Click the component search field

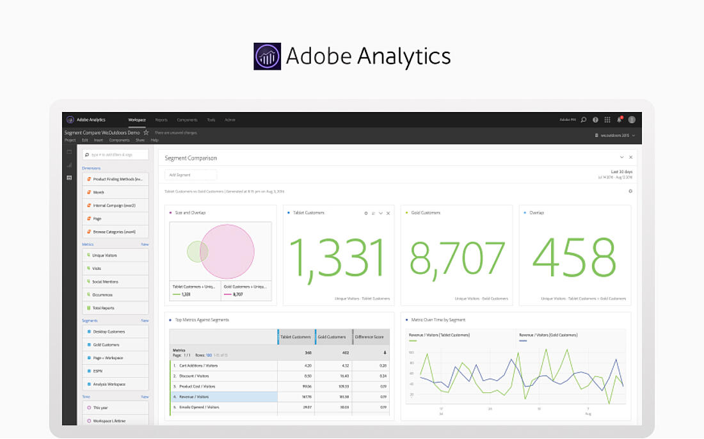point(115,154)
